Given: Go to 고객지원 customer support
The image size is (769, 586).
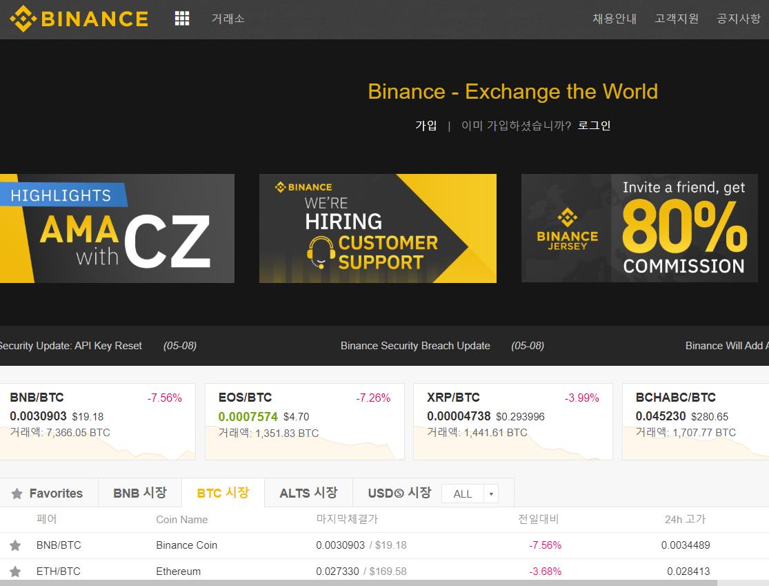Looking at the screenshot, I should [677, 19].
